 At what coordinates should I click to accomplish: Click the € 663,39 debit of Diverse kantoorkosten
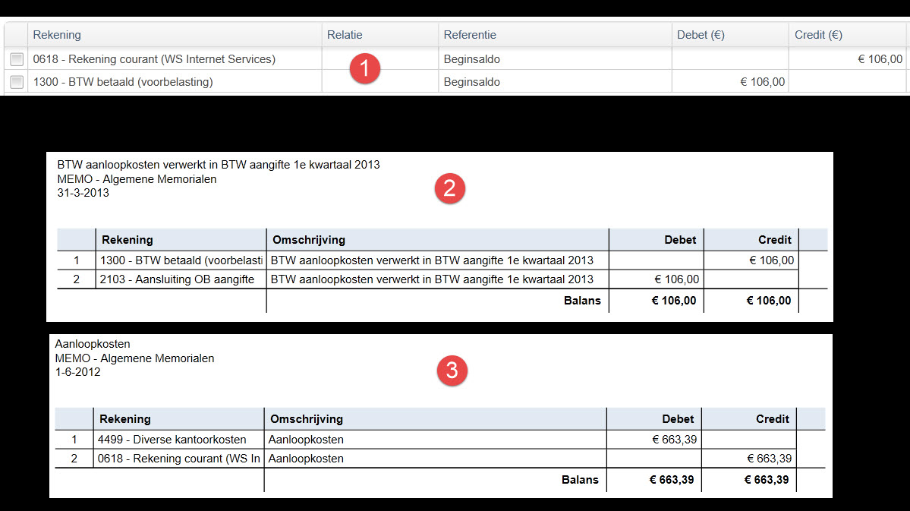coord(675,440)
